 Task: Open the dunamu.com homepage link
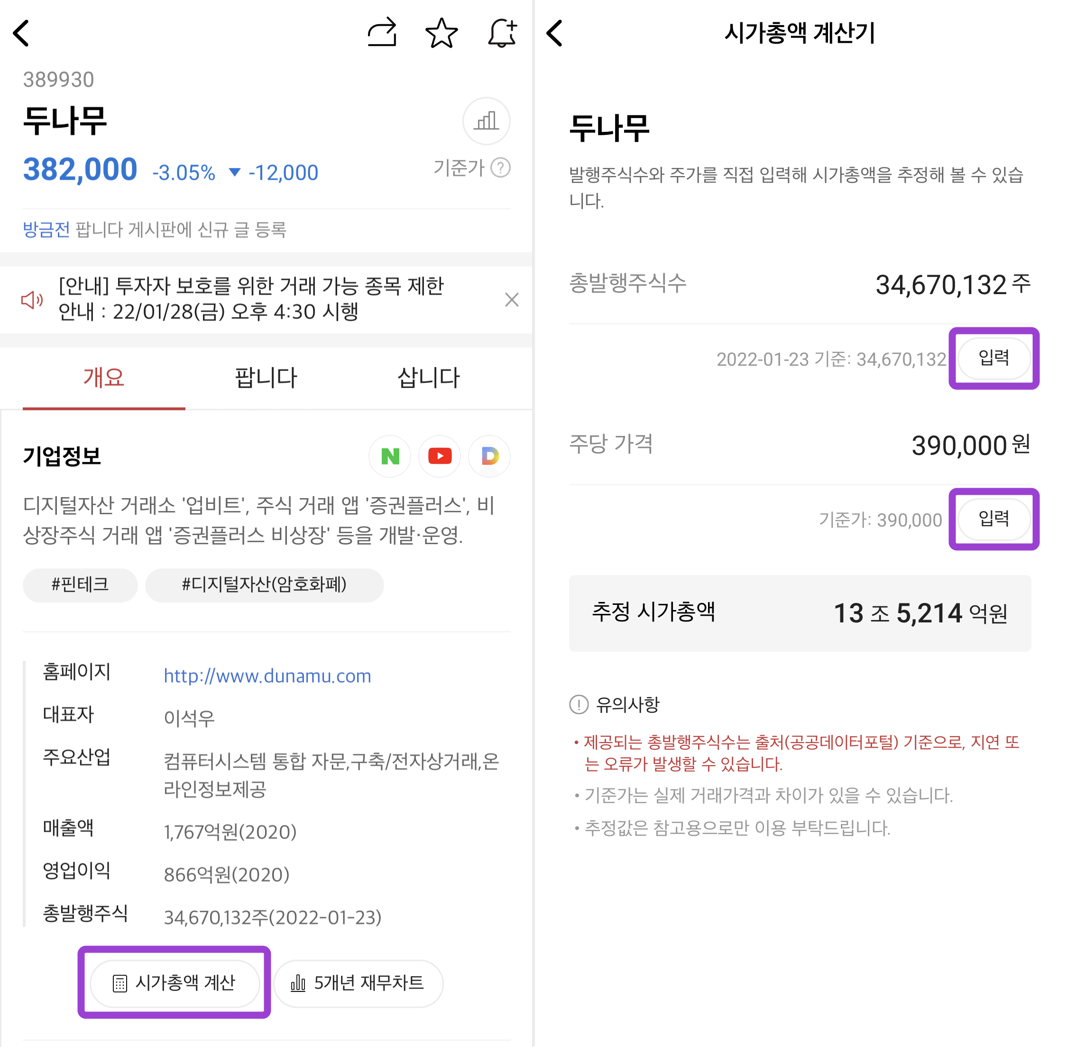(x=268, y=676)
